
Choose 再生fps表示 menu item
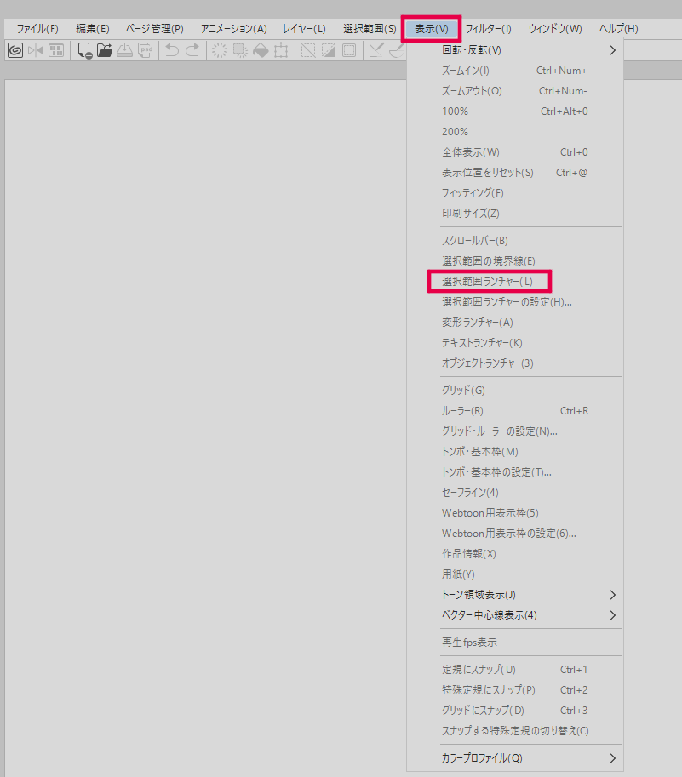point(515,643)
